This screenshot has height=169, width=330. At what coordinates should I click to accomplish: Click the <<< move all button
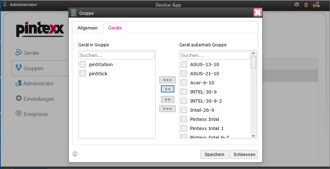point(167,80)
